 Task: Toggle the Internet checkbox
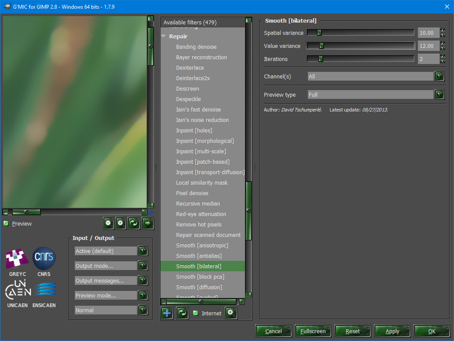tap(195, 313)
